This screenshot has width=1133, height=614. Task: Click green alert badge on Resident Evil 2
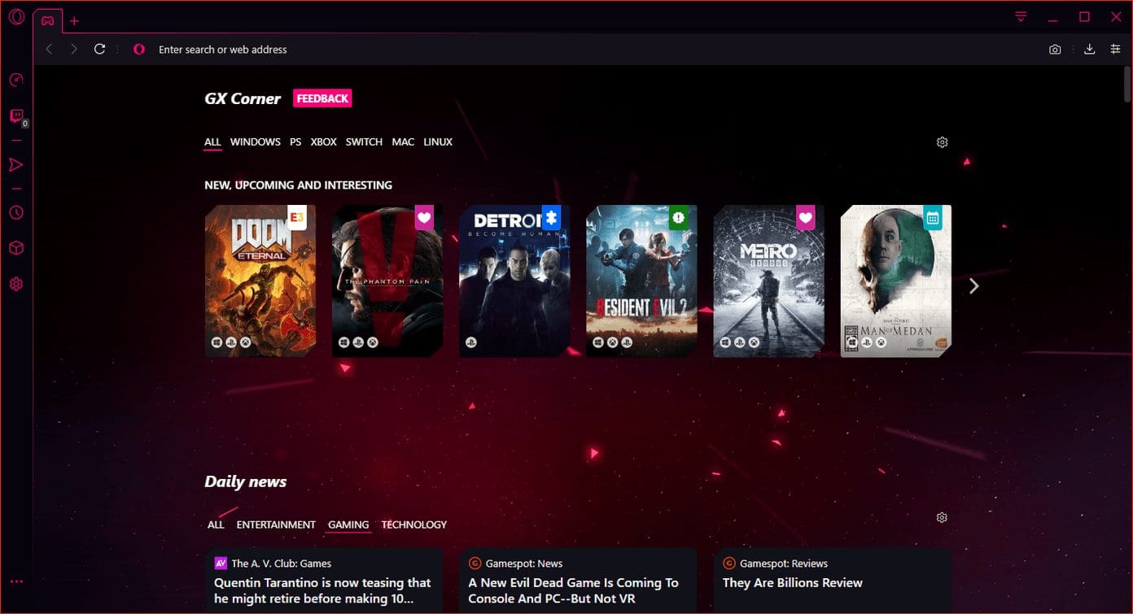pos(678,217)
